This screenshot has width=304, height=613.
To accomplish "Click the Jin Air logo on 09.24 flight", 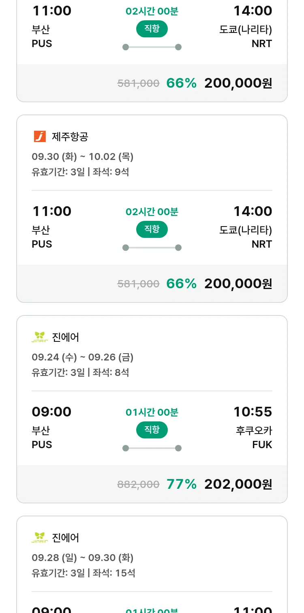I will pos(40,337).
